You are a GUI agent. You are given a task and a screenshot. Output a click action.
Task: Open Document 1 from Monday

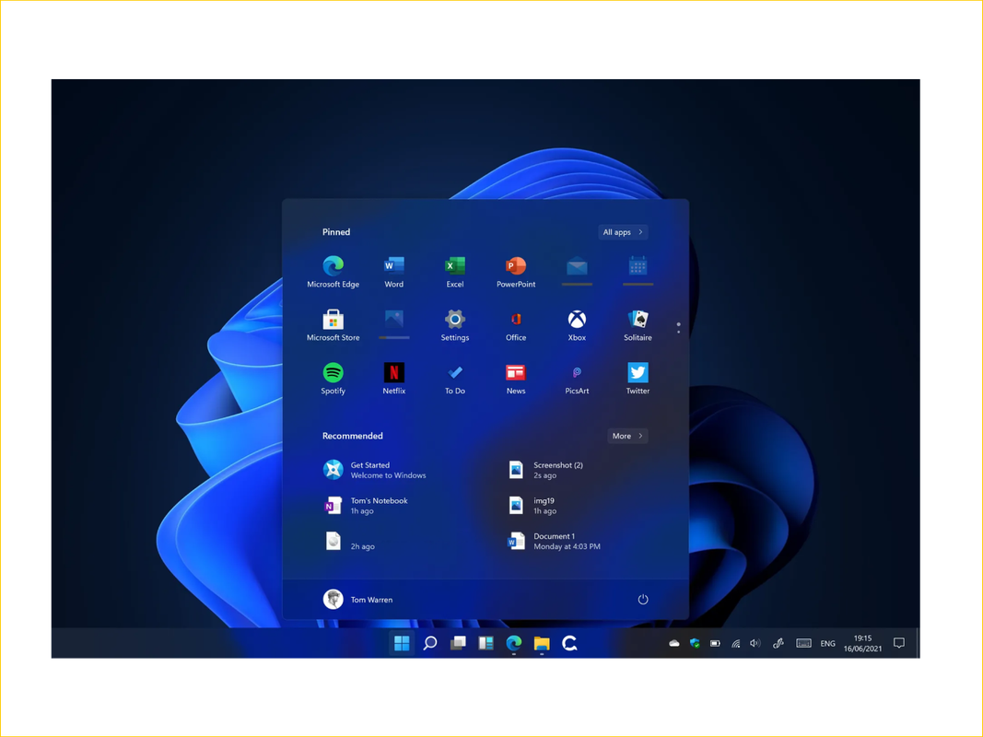pyautogui.click(x=554, y=542)
